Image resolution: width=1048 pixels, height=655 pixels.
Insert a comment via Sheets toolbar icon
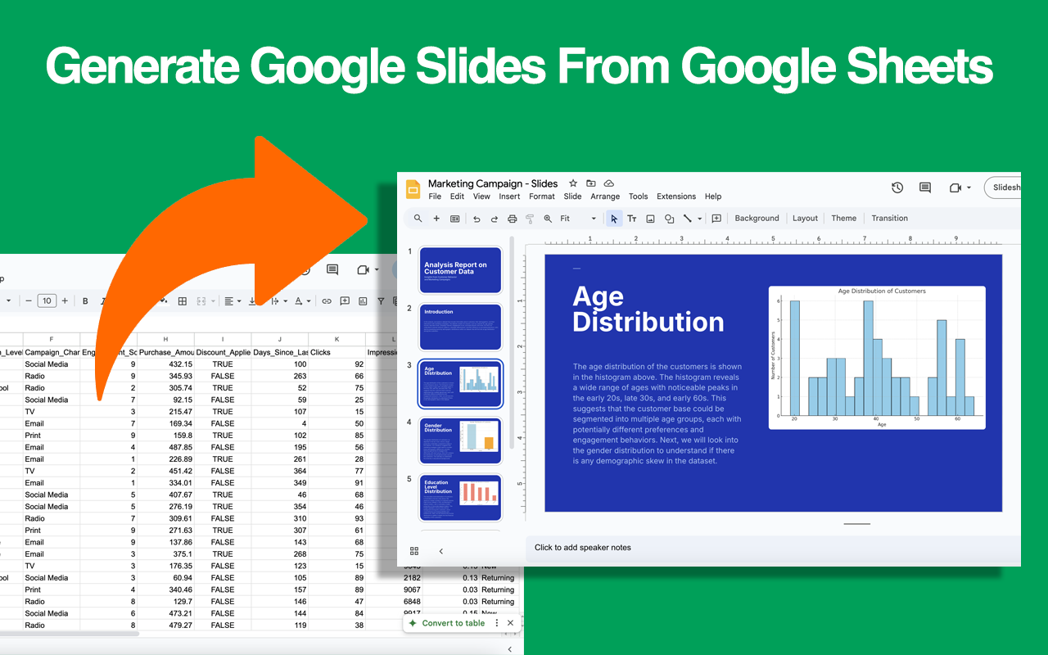345,301
